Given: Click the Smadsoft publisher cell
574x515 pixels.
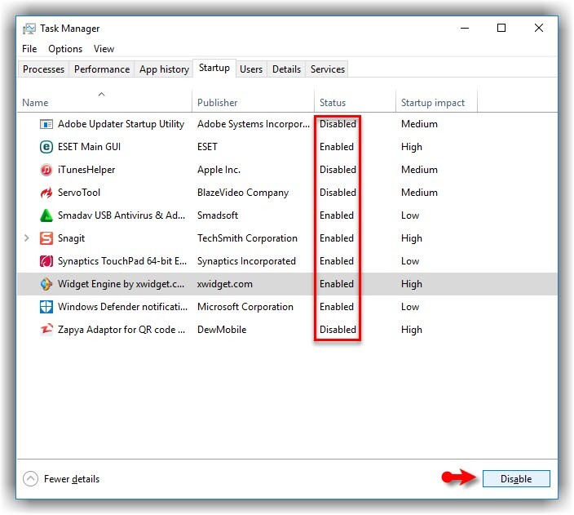Looking at the screenshot, I should tap(218, 215).
